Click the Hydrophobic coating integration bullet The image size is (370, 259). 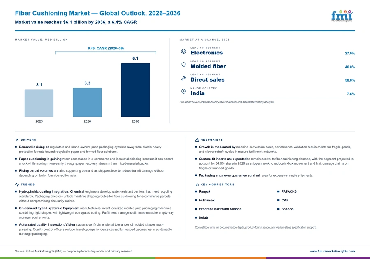[x=95, y=196]
